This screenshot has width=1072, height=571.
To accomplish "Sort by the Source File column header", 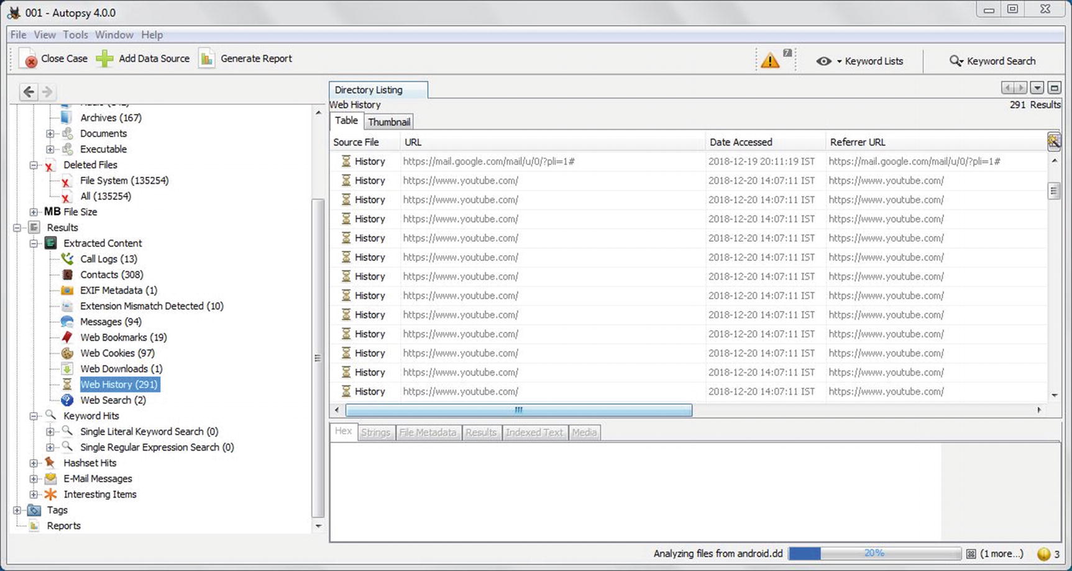I will click(365, 142).
